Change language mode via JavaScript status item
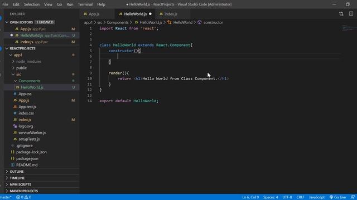The height and width of the screenshot is (200, 357). [x=316, y=197]
